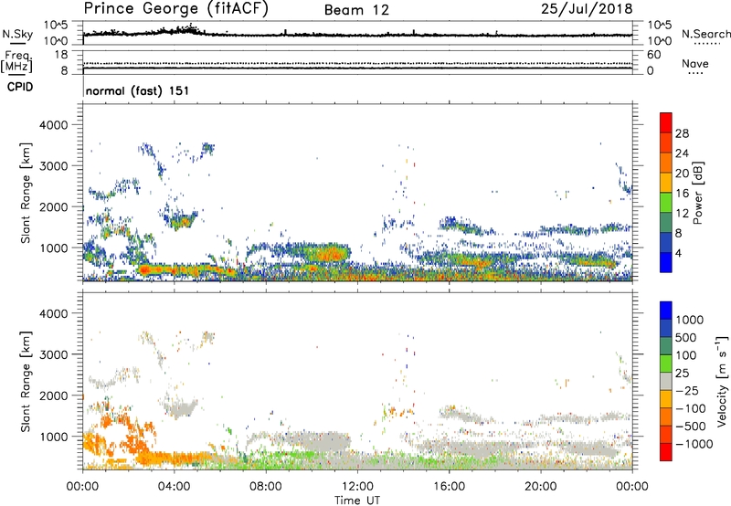Click "Slant Range [km]" label of power panel
The image size is (731, 506).
tap(26, 193)
